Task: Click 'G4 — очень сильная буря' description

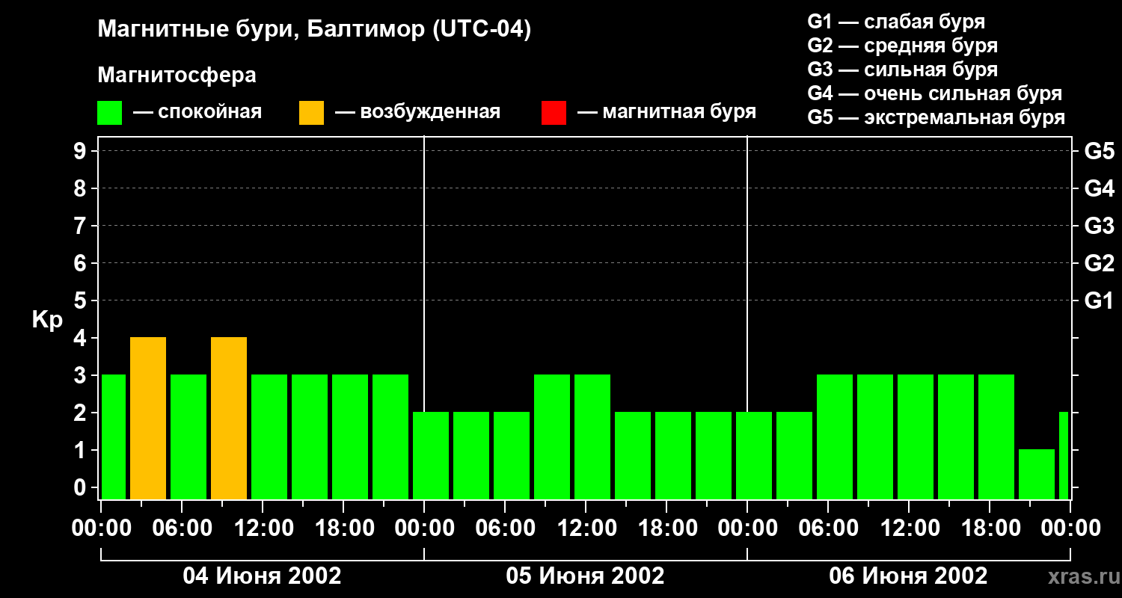Action: point(935,93)
